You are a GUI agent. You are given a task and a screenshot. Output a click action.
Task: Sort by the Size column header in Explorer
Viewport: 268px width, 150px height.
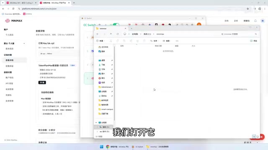coord(193,46)
